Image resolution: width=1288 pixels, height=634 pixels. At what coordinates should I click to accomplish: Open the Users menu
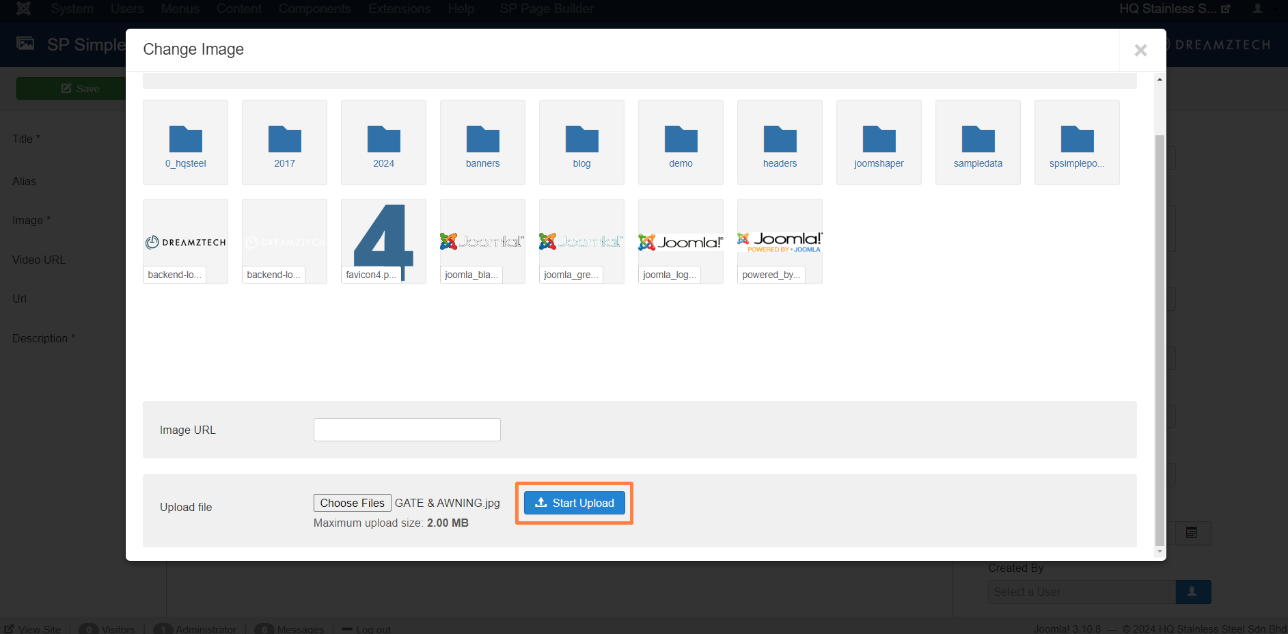click(127, 9)
